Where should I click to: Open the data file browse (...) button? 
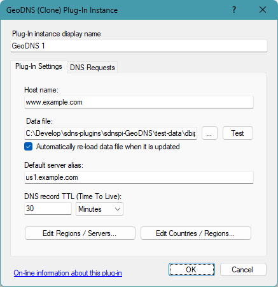tap(209, 133)
